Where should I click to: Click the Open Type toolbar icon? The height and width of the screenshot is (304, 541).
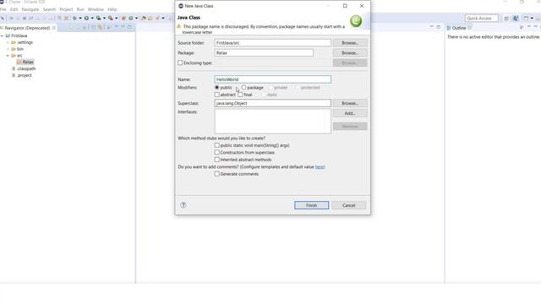pos(144,18)
